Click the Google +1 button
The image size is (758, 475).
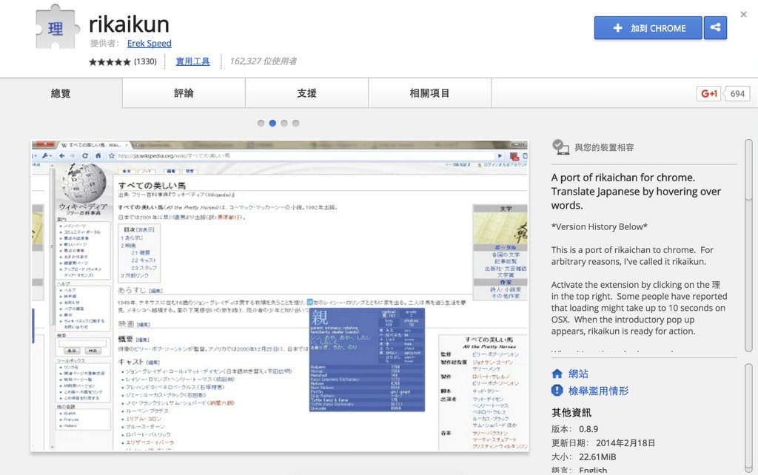(708, 94)
